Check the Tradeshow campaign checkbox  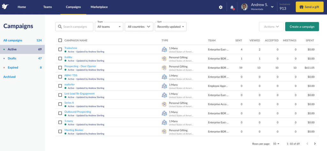pos(60,50)
